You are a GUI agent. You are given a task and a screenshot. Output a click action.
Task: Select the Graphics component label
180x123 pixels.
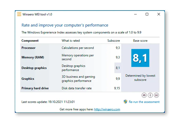click(28, 79)
